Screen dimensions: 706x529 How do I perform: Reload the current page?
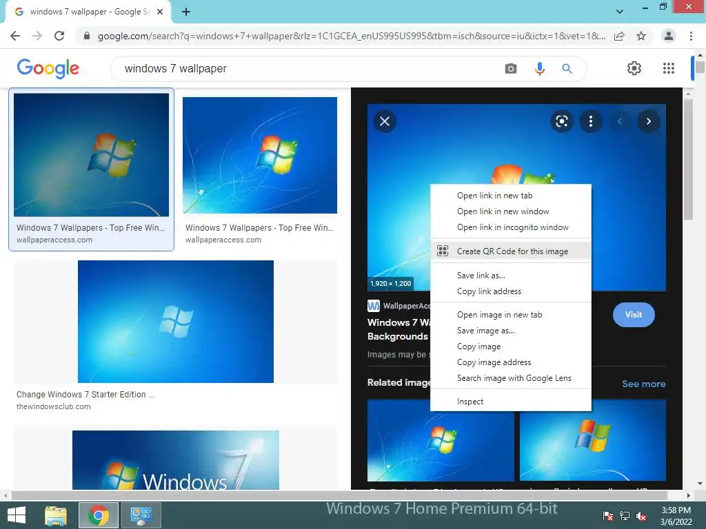point(59,36)
